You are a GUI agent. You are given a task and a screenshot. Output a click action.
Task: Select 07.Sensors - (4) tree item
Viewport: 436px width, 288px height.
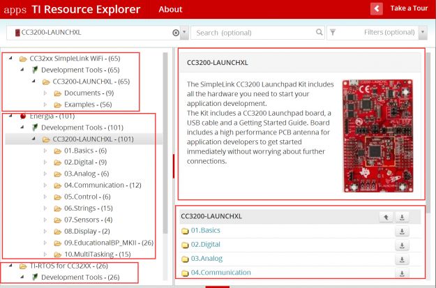(88, 220)
